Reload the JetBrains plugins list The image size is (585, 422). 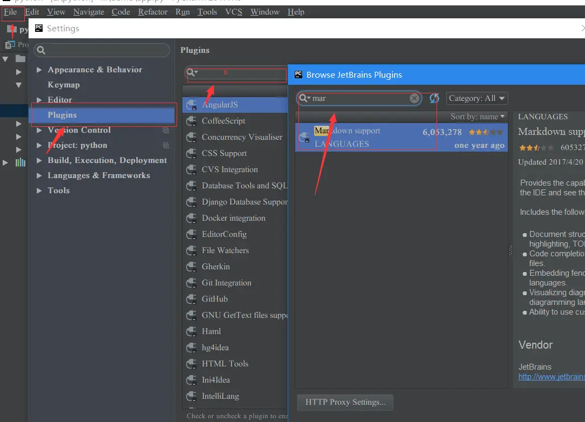(434, 98)
